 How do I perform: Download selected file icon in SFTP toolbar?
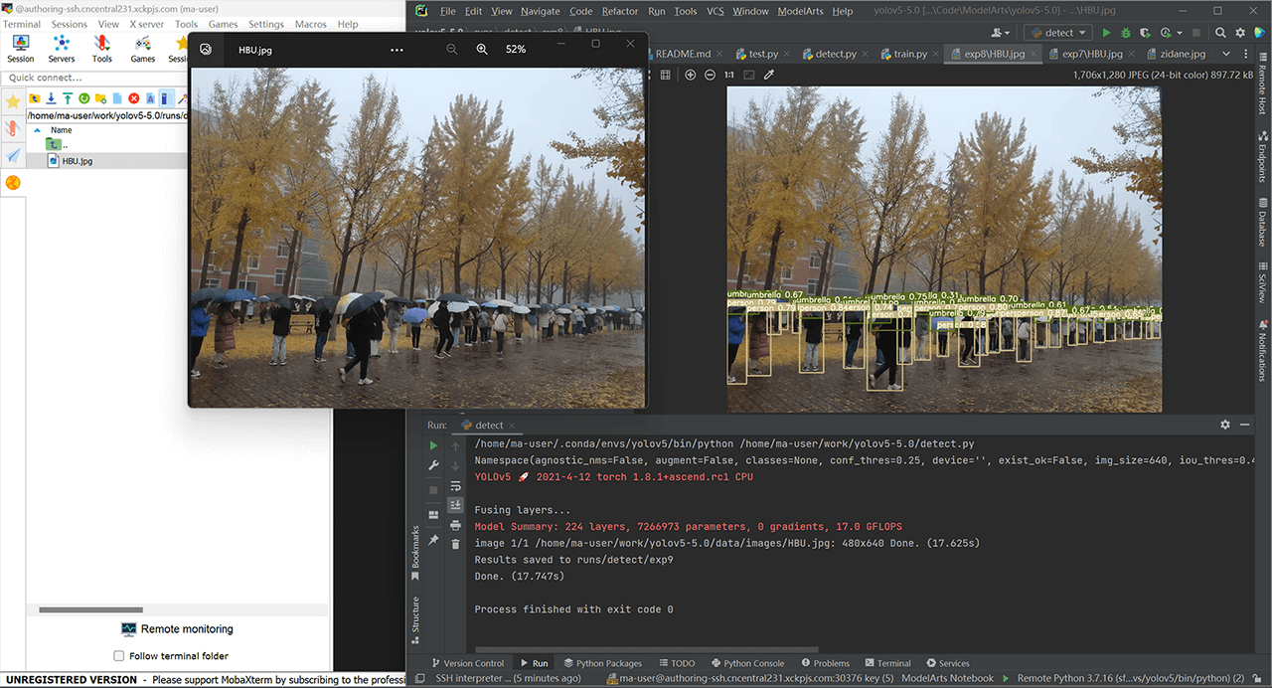(x=51, y=98)
